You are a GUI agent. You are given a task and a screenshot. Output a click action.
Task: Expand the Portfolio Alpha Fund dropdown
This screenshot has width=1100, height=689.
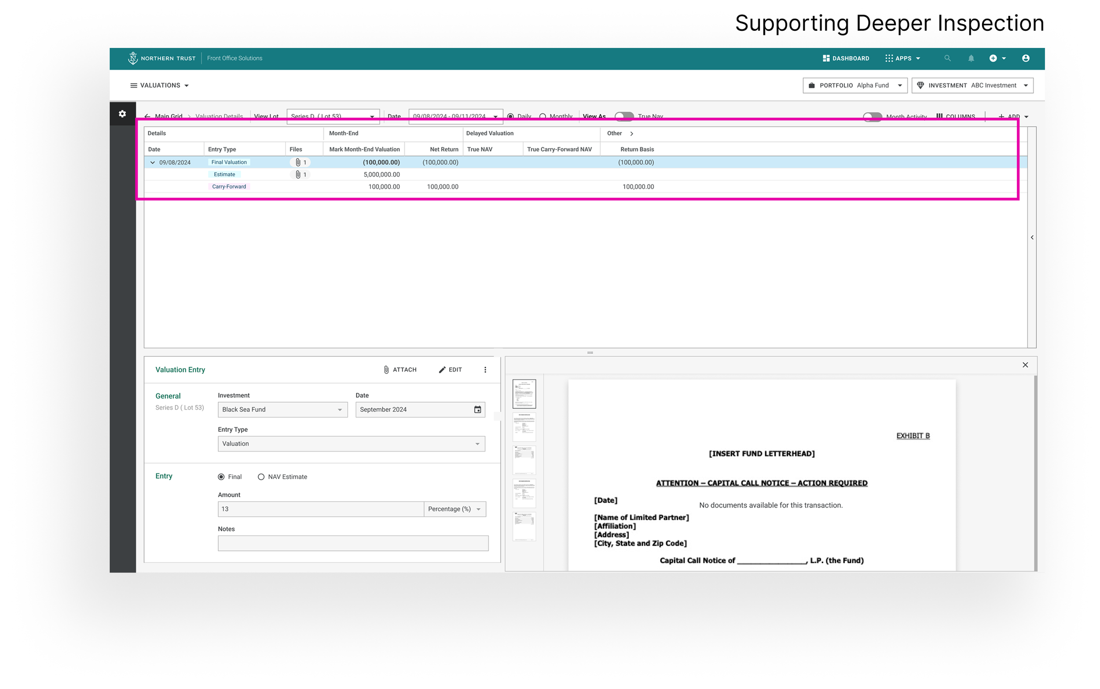point(854,86)
